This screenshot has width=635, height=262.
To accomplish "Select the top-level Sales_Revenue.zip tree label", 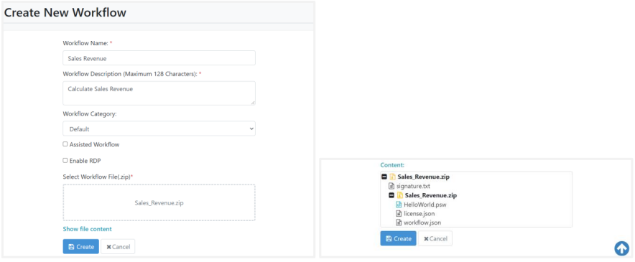I will [x=424, y=177].
